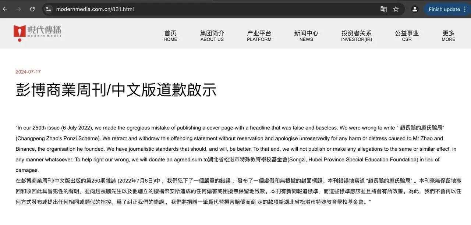This screenshot has width=471, height=225.
Task: Expand the 更多 MORE menu
Action: [x=448, y=36]
